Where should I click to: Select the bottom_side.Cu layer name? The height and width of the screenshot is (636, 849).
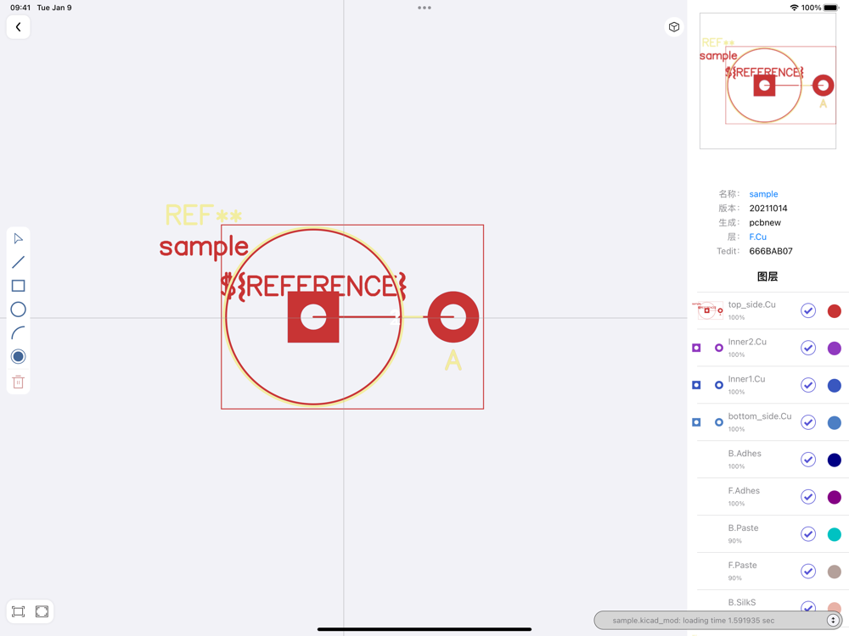pos(760,416)
